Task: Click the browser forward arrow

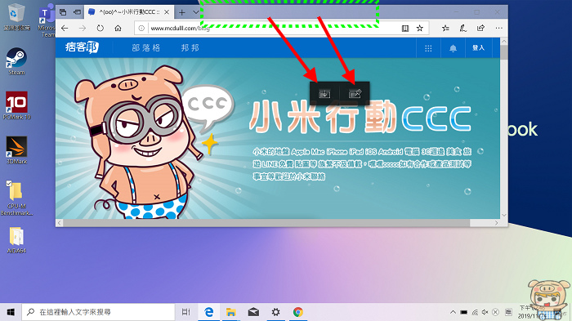Action: (83, 28)
